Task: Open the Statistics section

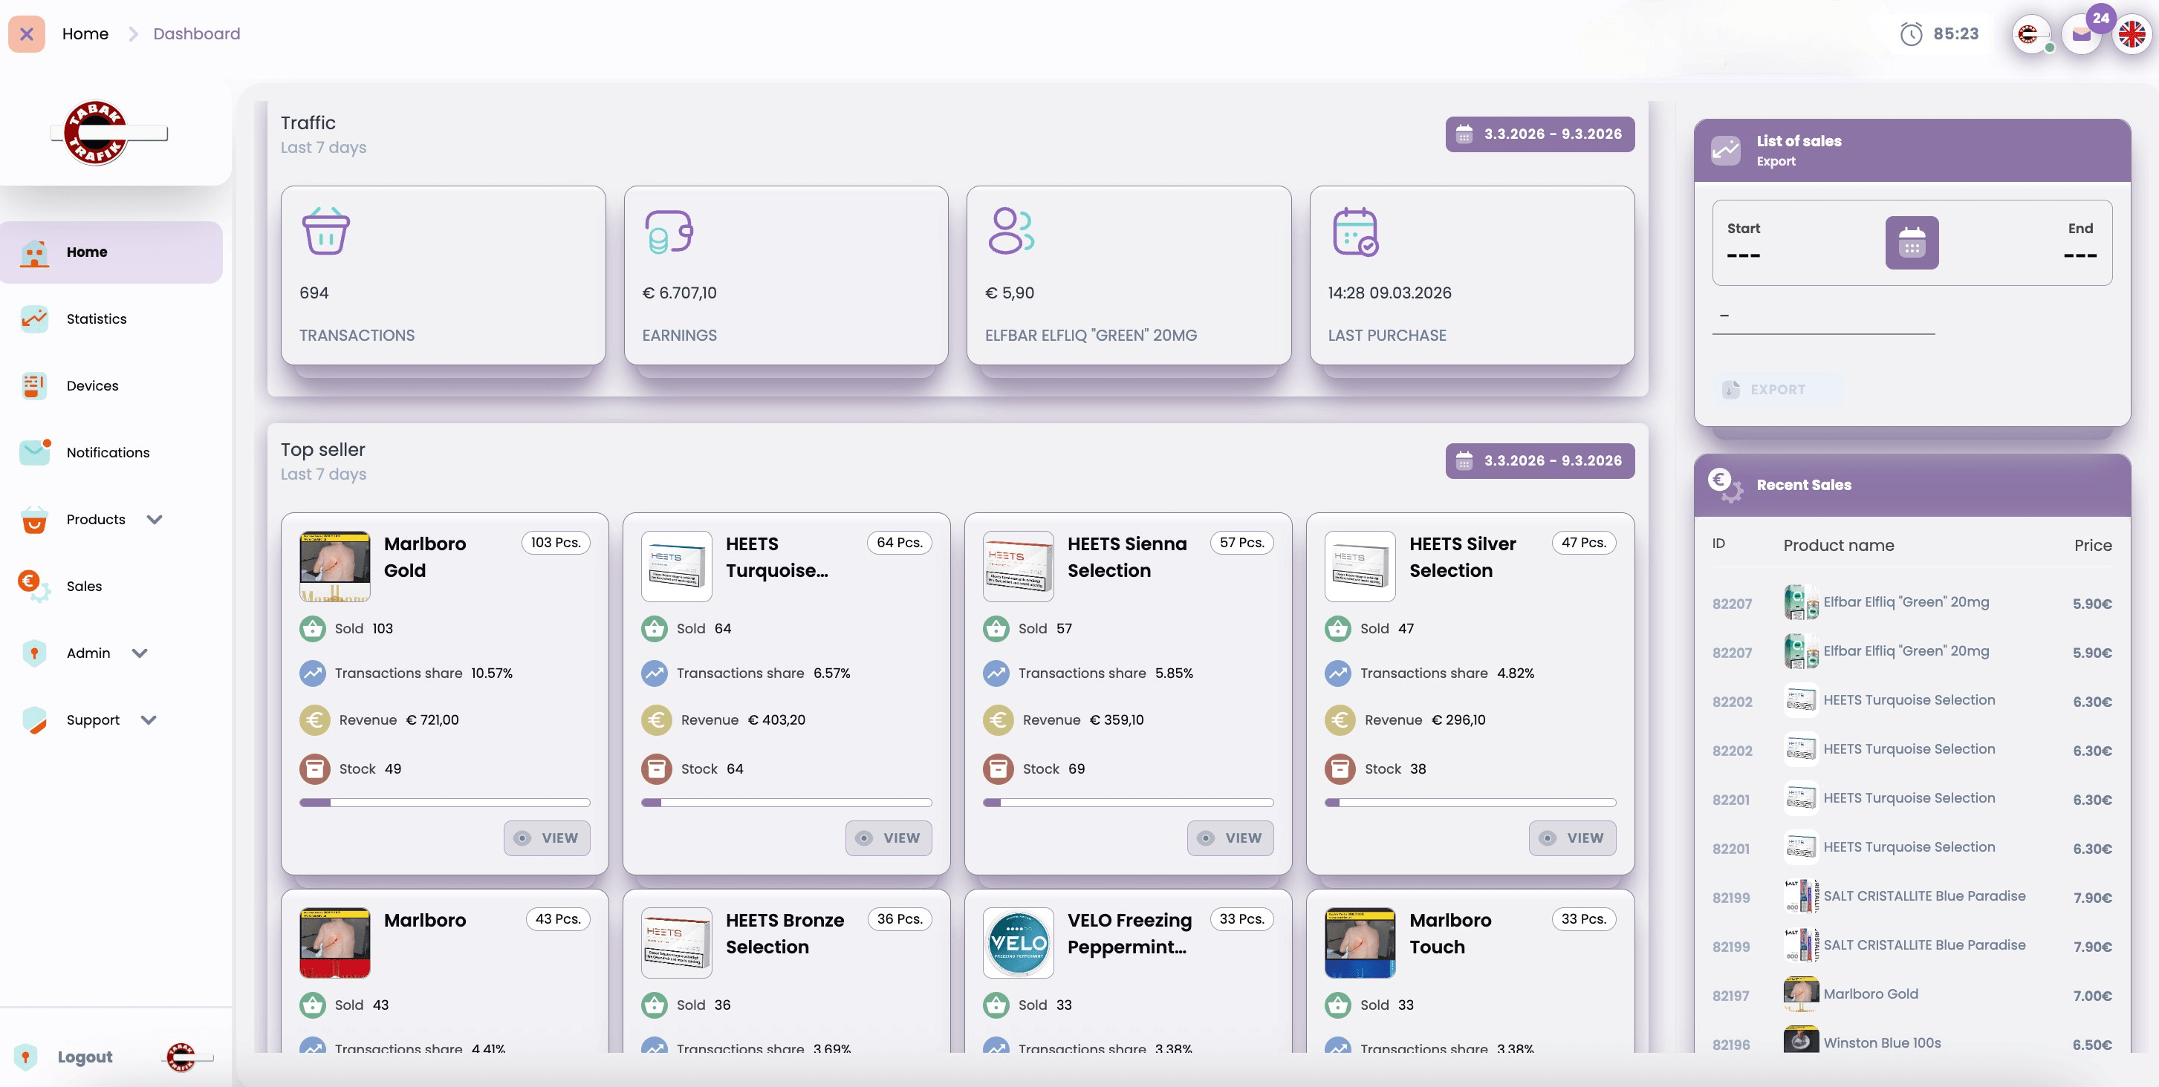Action: pos(97,319)
